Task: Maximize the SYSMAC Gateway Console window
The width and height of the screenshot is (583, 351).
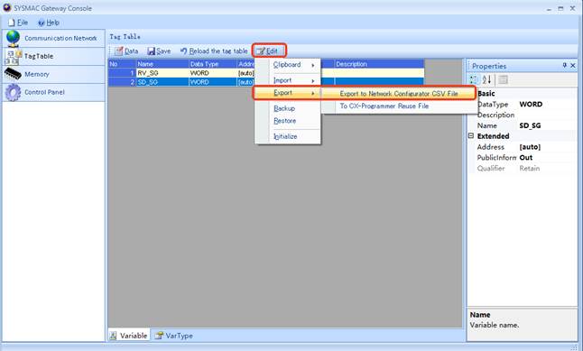Action: click(560, 8)
